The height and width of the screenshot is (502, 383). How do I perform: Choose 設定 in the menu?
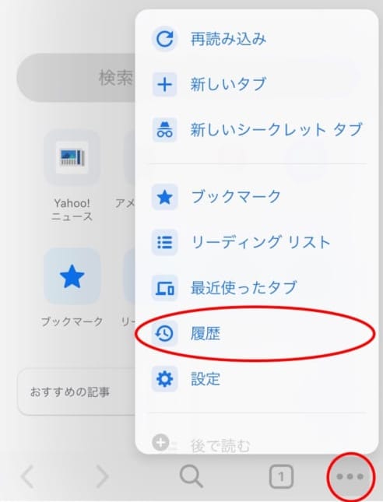pyautogui.click(x=257, y=379)
